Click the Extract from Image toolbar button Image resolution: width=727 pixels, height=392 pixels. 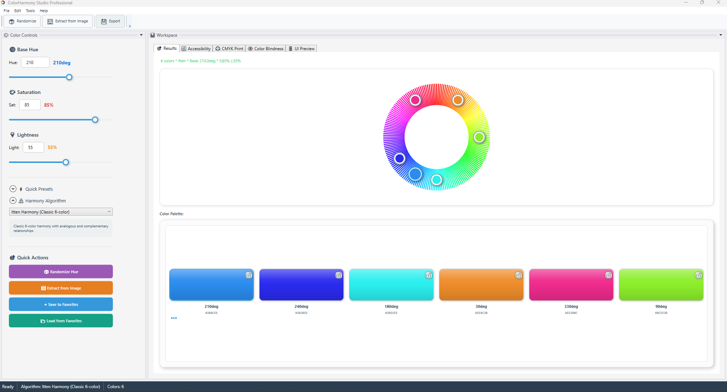point(68,21)
